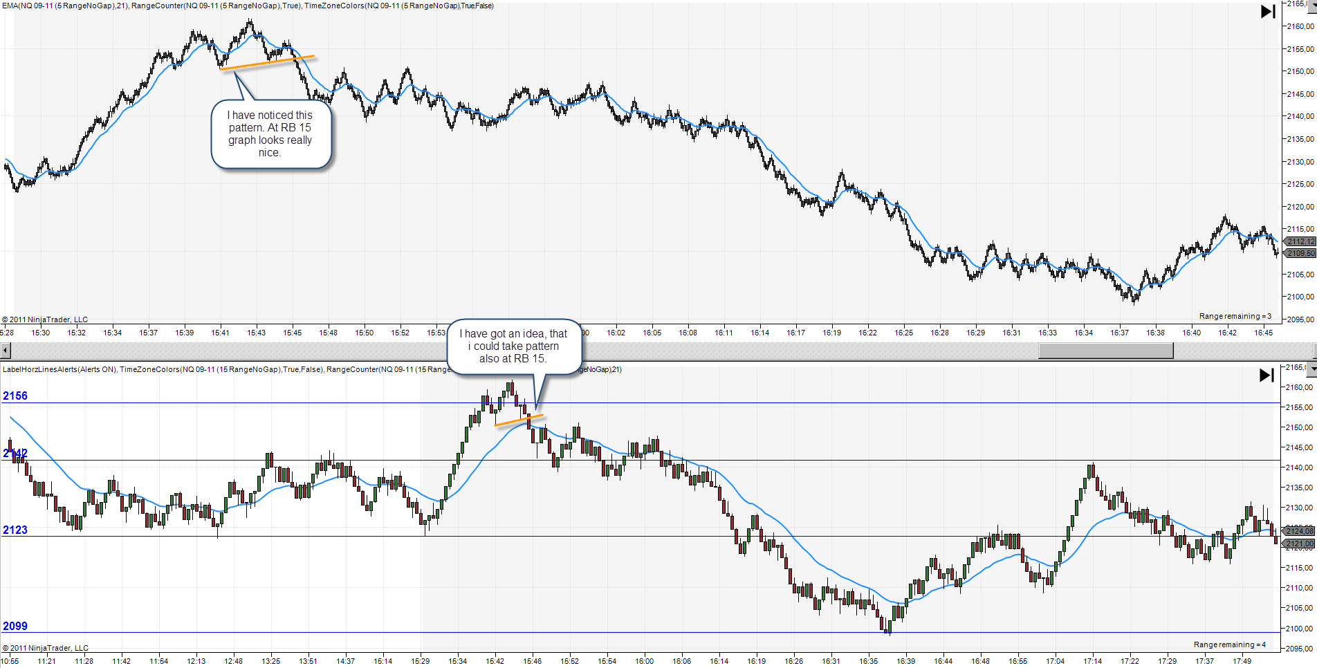Click the "2121,00" price marker
This screenshot has width=1317, height=668.
(x=1299, y=544)
